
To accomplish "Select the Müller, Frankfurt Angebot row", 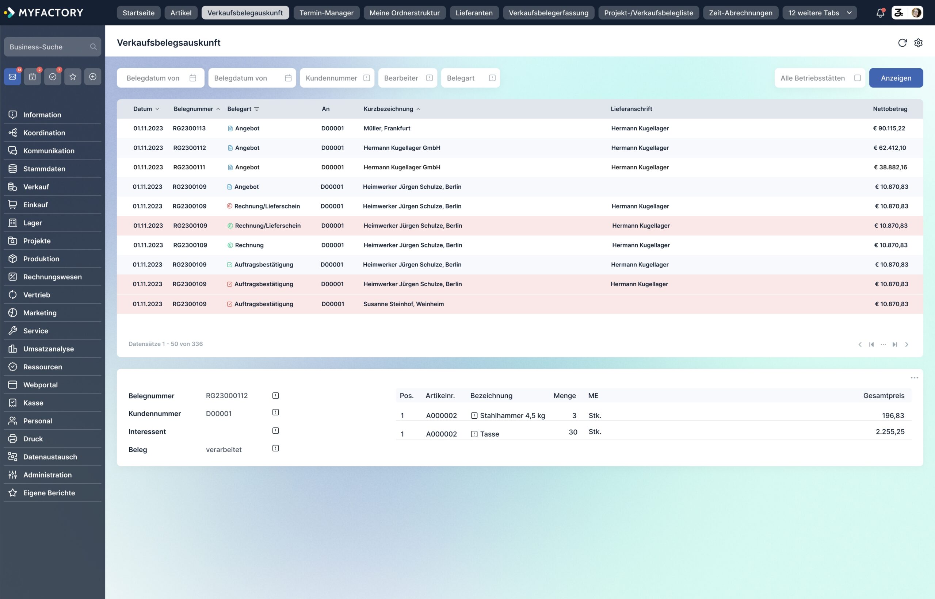I will click(387, 128).
